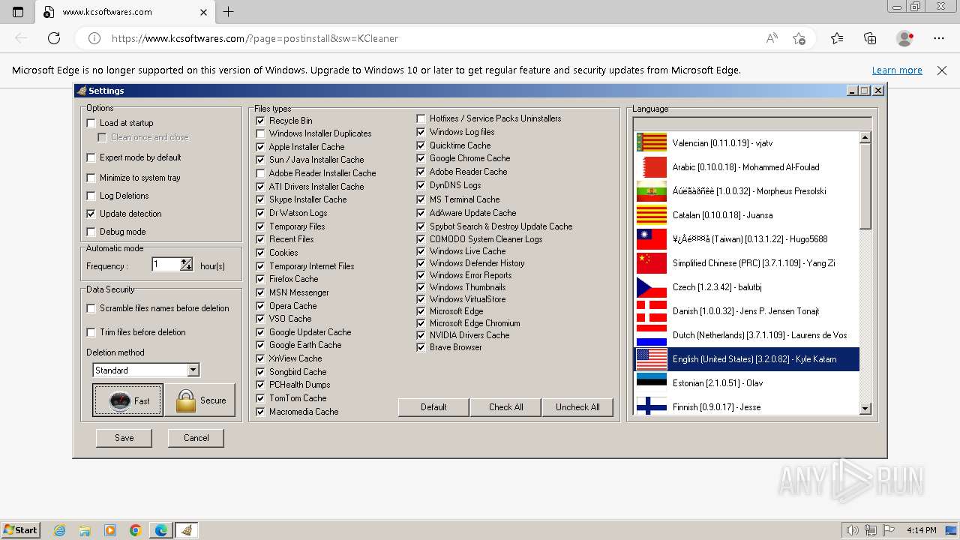
Task: Enable Debug mode checkbox
Action: tap(91, 232)
